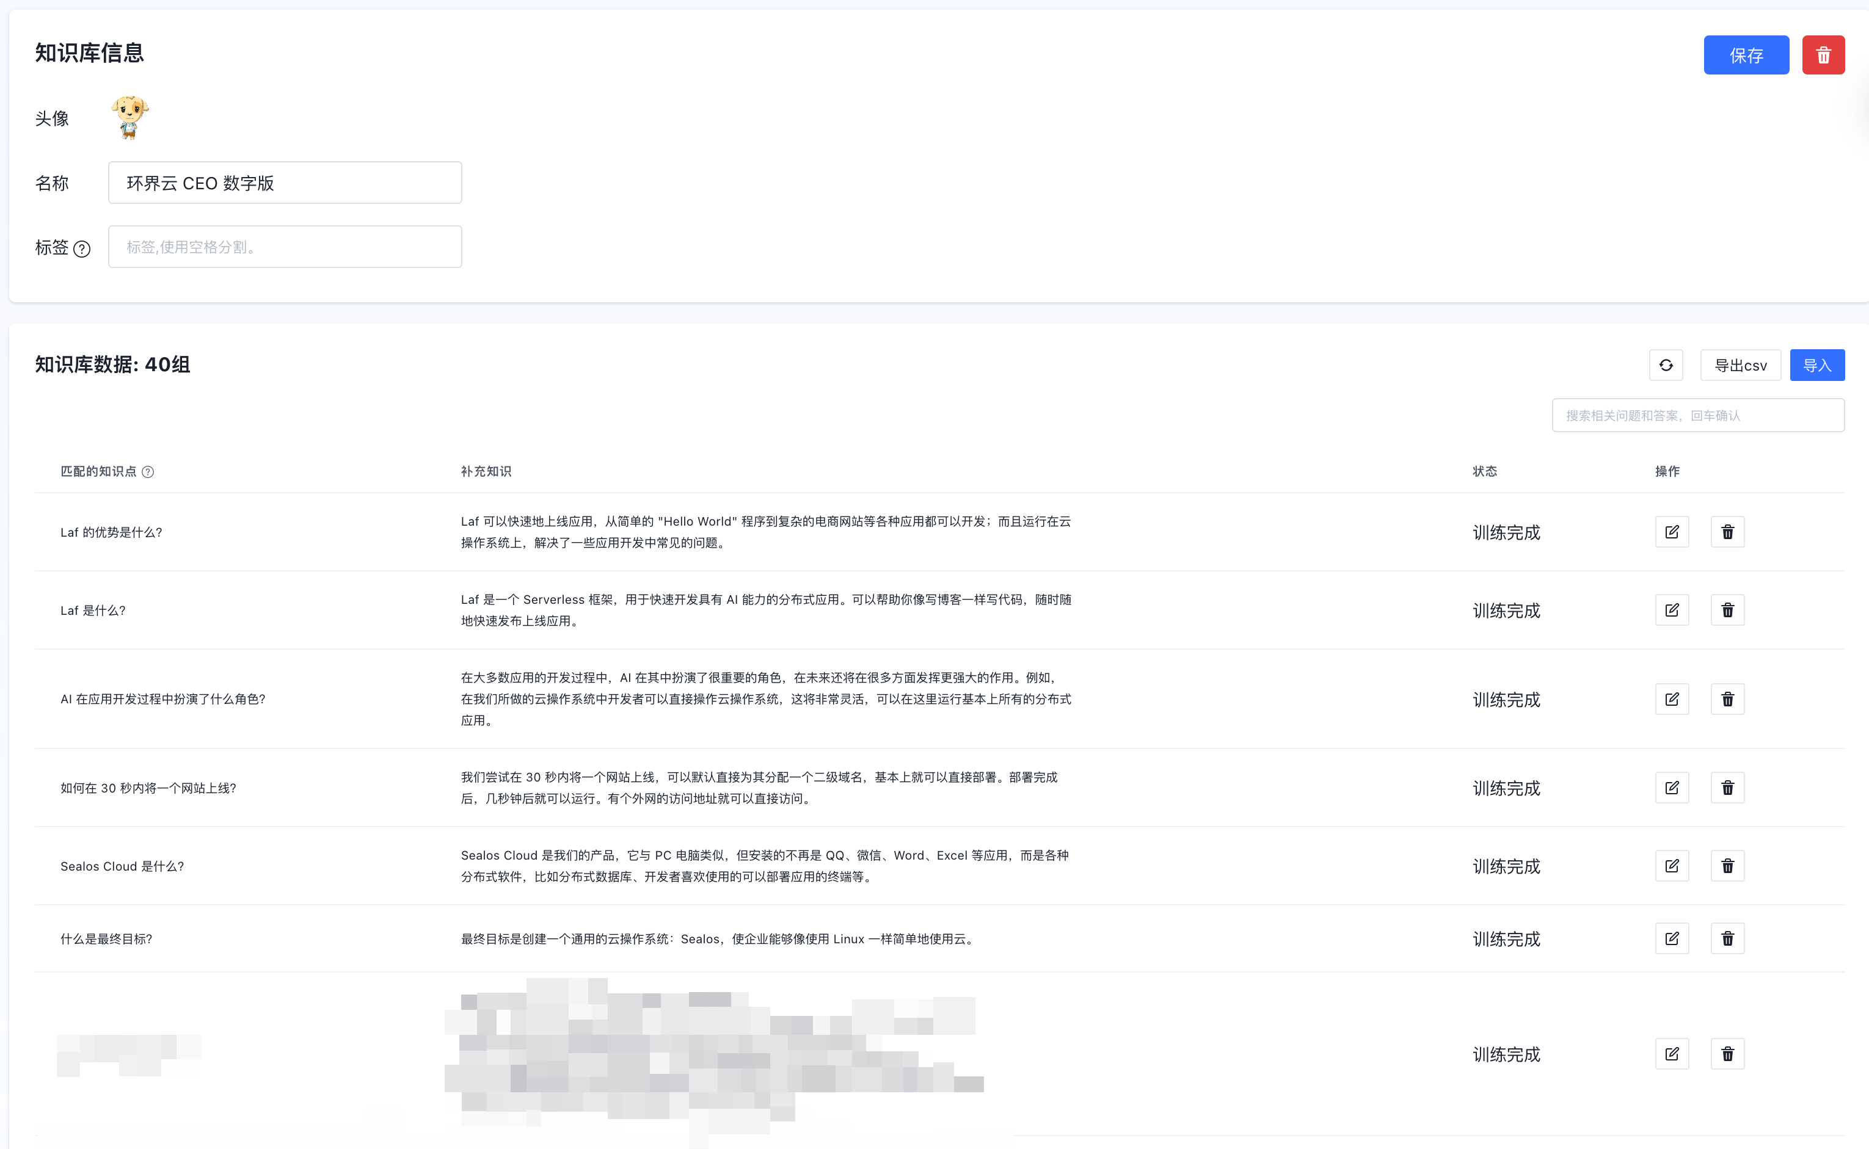
Task: Delete the "Laf 的优势是什么?" entry
Action: click(1727, 532)
